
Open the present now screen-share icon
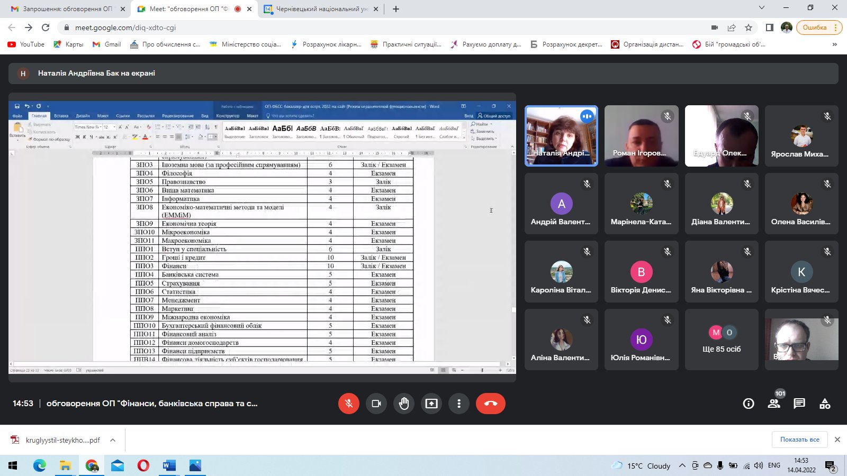coord(431,404)
